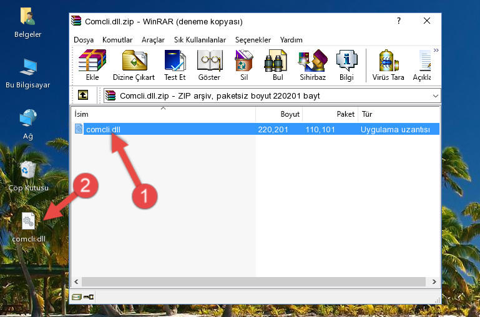Start Virüs Tara scan

388,65
